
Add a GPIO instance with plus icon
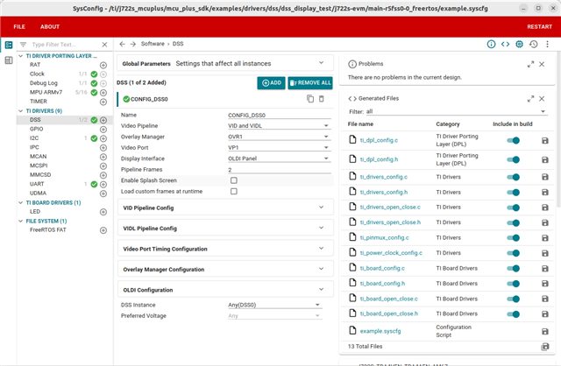click(x=103, y=130)
